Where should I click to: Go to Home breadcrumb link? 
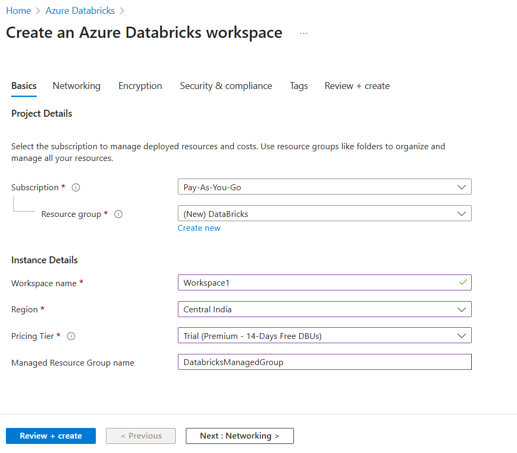point(19,11)
